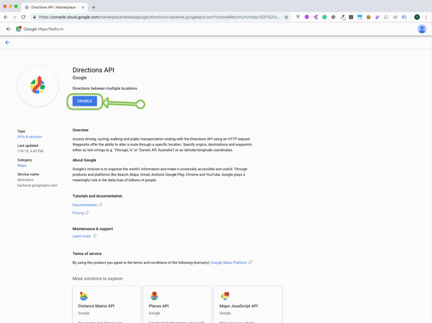Open the Maps JavaScript API card
This screenshot has width=432, height=323.
[248, 304]
